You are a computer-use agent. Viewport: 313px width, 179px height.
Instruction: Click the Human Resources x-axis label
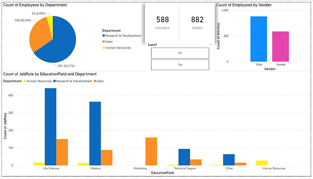(274, 168)
